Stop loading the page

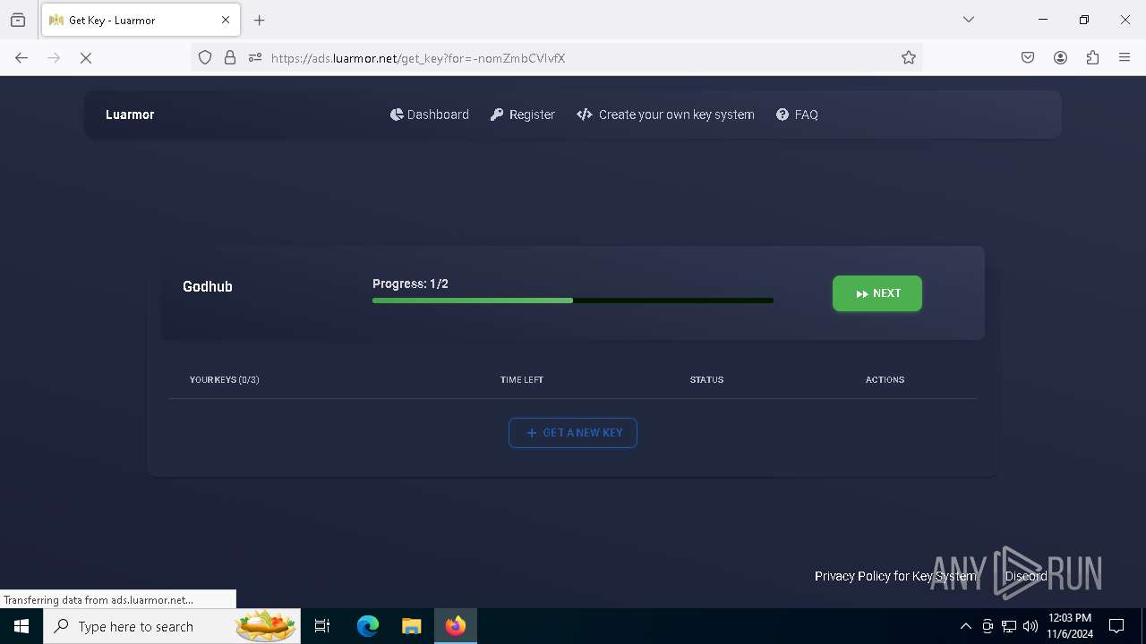pyautogui.click(x=86, y=58)
